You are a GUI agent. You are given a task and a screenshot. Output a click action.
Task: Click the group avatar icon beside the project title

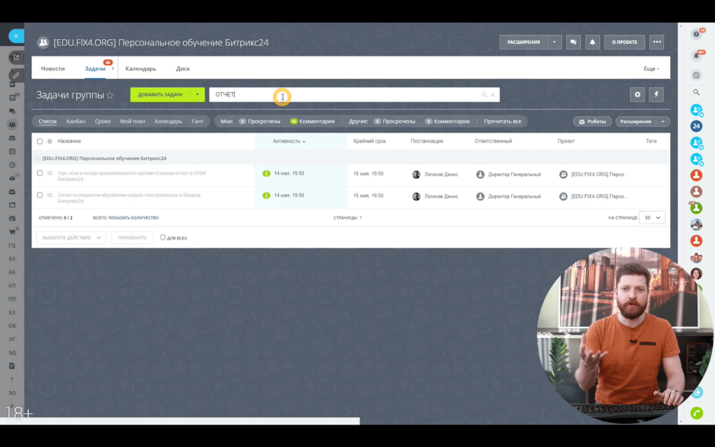pyautogui.click(x=43, y=43)
